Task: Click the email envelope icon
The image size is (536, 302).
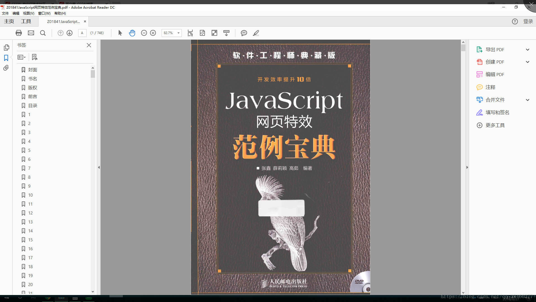Action: click(x=31, y=33)
